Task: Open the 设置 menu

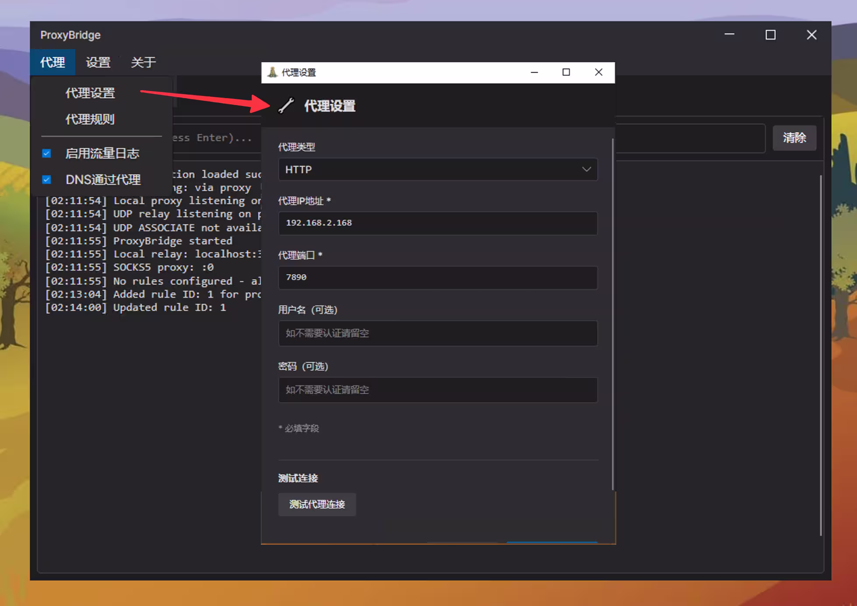Action: point(98,62)
